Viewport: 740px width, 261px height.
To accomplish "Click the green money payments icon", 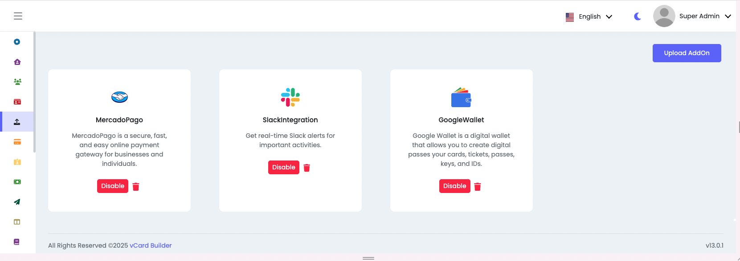I will [16, 182].
